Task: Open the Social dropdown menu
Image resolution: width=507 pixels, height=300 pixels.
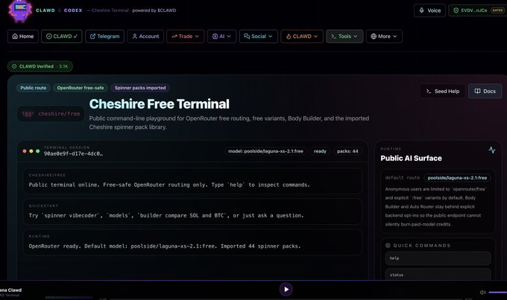Action: pos(259,36)
